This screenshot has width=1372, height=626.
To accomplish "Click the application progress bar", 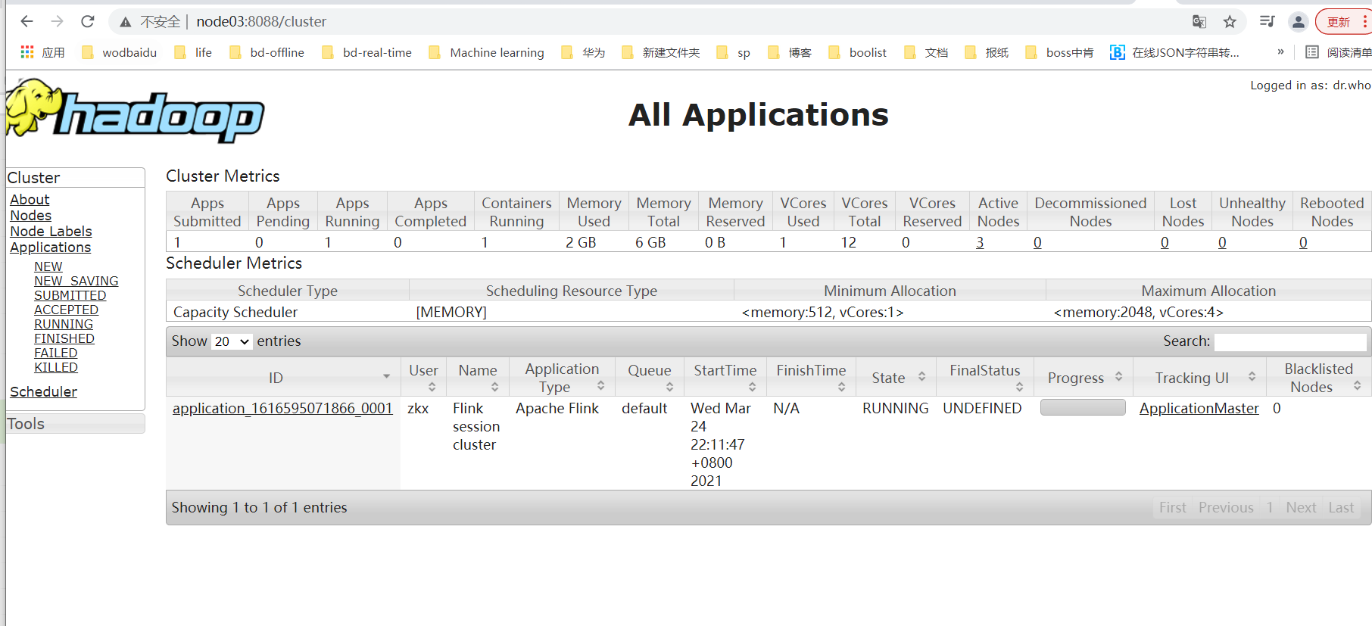I will (1082, 408).
